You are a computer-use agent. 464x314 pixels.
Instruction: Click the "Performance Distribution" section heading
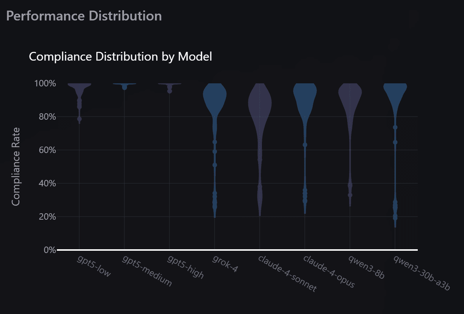[84, 16]
